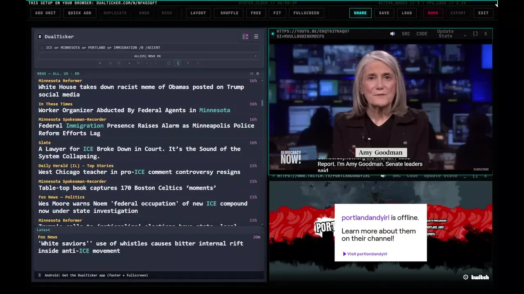
Task: Click EXIT in top toolbar
Action: [483, 13]
